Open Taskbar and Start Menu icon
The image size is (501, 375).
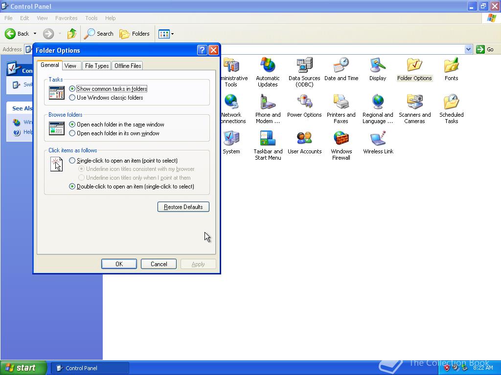click(x=268, y=146)
